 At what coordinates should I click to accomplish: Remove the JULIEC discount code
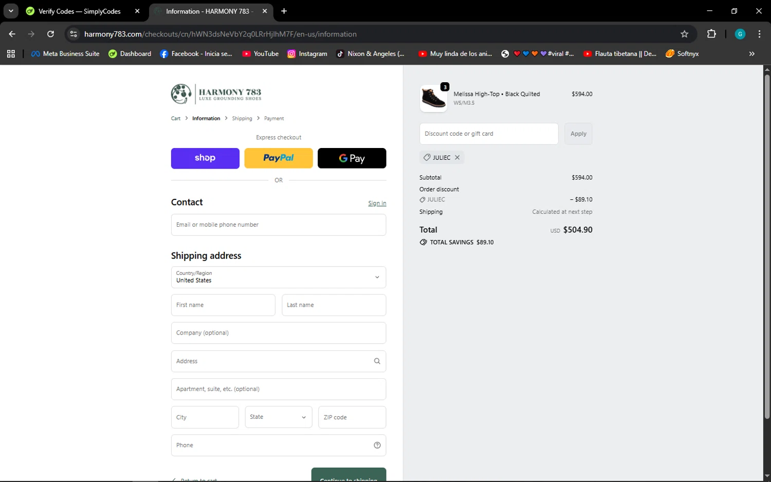[x=457, y=157]
